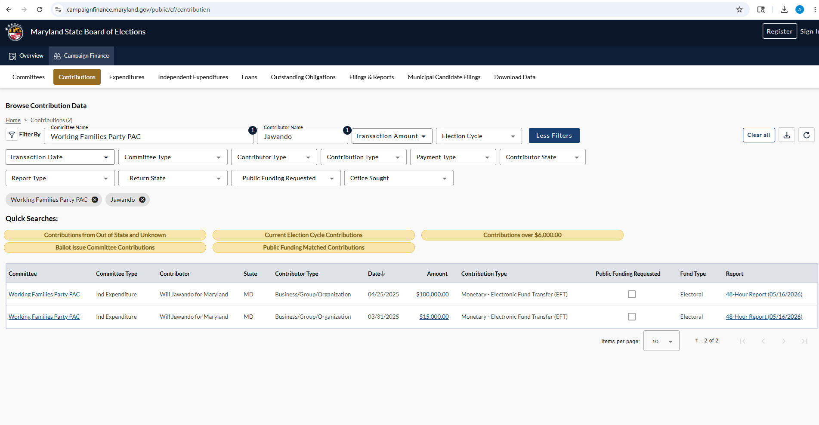Open the Contributor Type dropdown
The width and height of the screenshot is (819, 425).
pyautogui.click(x=274, y=157)
